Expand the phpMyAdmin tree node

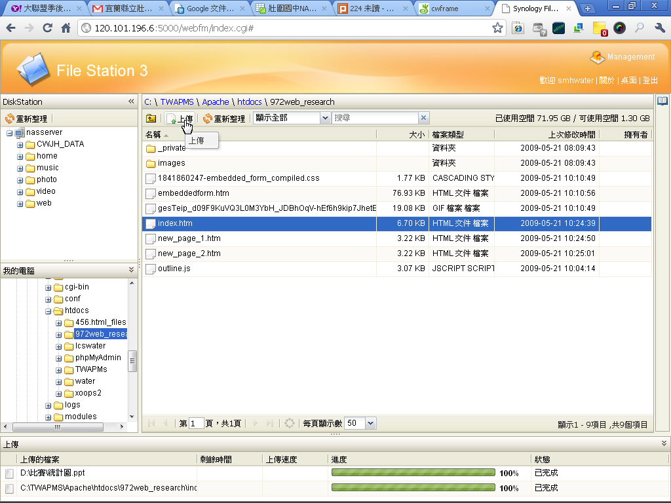click(58, 358)
